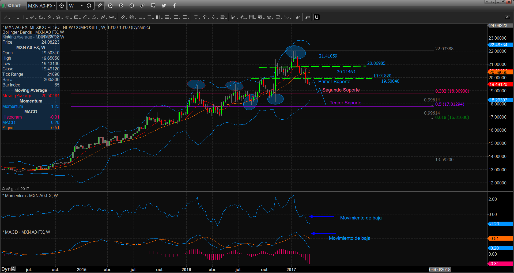This screenshot has width=514, height=273.
Task: Click the Movimiento de baja label in Momentum pane
Action: [x=361, y=218]
